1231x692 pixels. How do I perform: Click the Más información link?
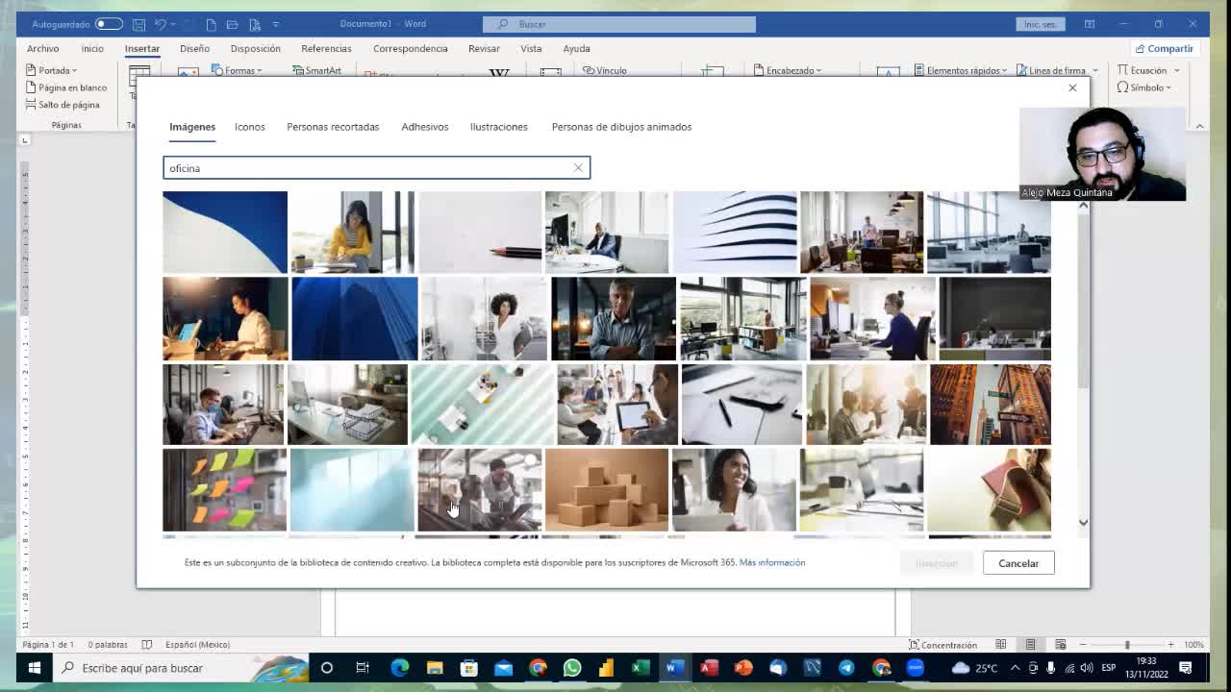coord(772,563)
